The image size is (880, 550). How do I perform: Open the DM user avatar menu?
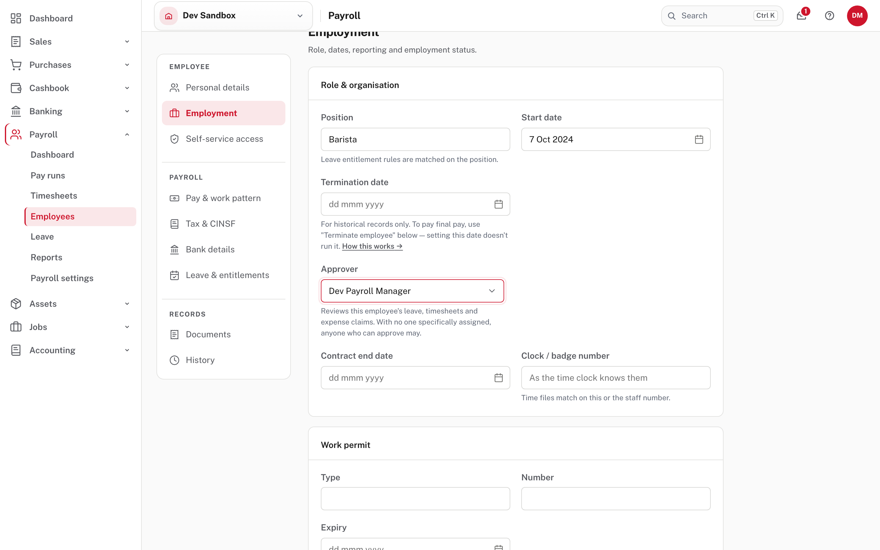[x=857, y=16]
